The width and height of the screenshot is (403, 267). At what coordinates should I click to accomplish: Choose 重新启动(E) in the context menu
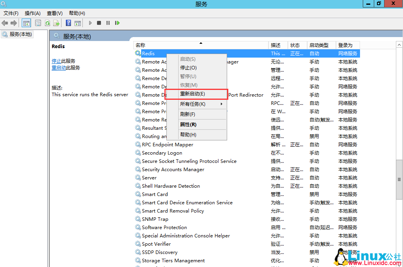(x=192, y=94)
